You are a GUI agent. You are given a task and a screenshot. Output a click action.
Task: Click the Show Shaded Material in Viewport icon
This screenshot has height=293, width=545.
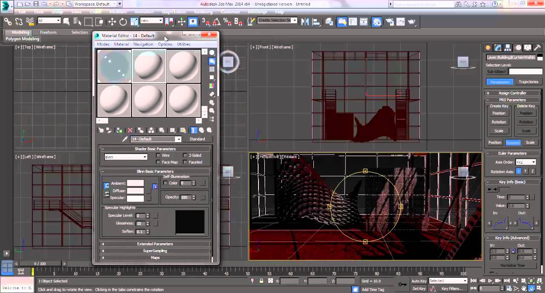pyautogui.click(x=183, y=130)
